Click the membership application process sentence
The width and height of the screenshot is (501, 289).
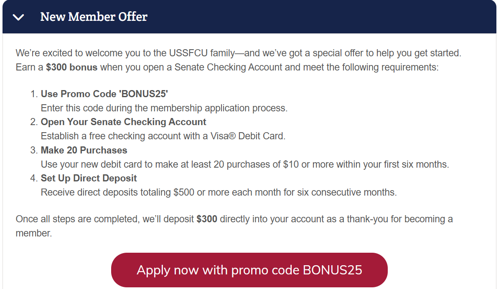(164, 108)
